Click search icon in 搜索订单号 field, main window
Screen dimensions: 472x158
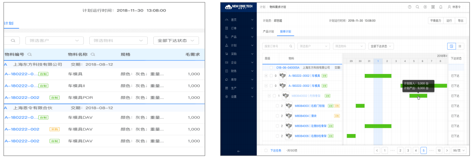coord(291,46)
